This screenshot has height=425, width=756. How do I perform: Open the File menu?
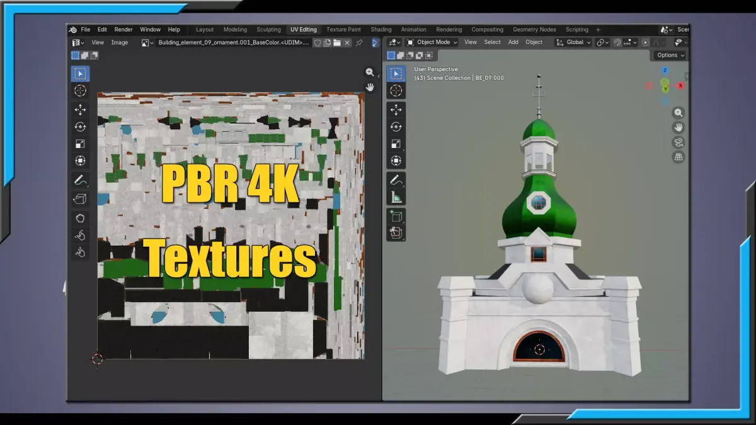pyautogui.click(x=85, y=30)
